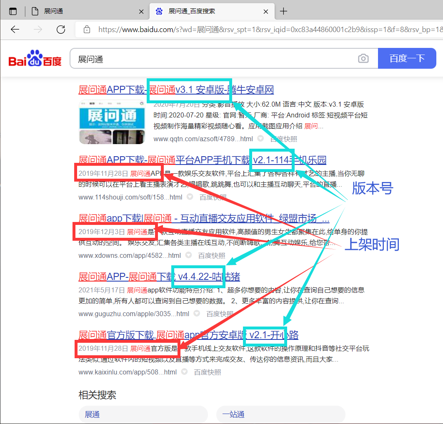Click the forward navigation arrow
443x424 pixels.
click(x=38, y=29)
